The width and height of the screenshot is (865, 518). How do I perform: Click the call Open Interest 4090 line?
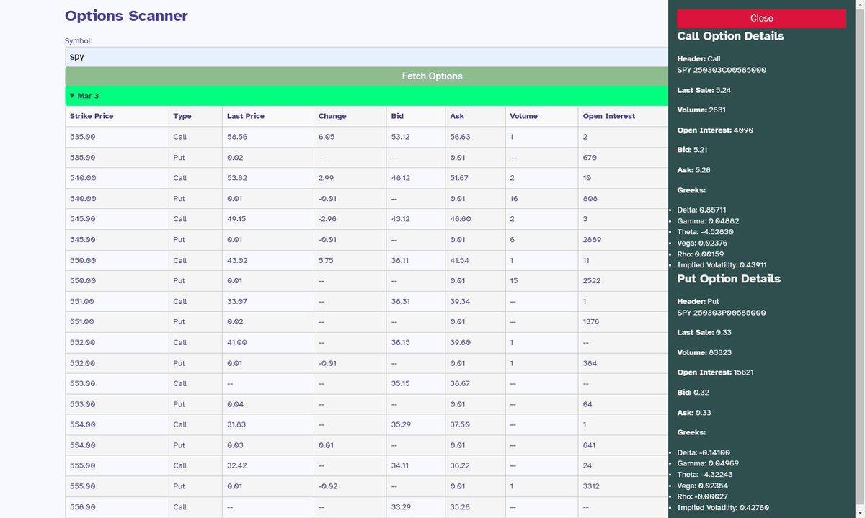(x=715, y=130)
